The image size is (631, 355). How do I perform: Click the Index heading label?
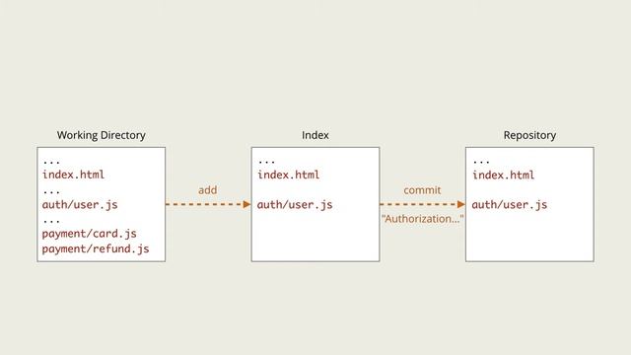(315, 135)
